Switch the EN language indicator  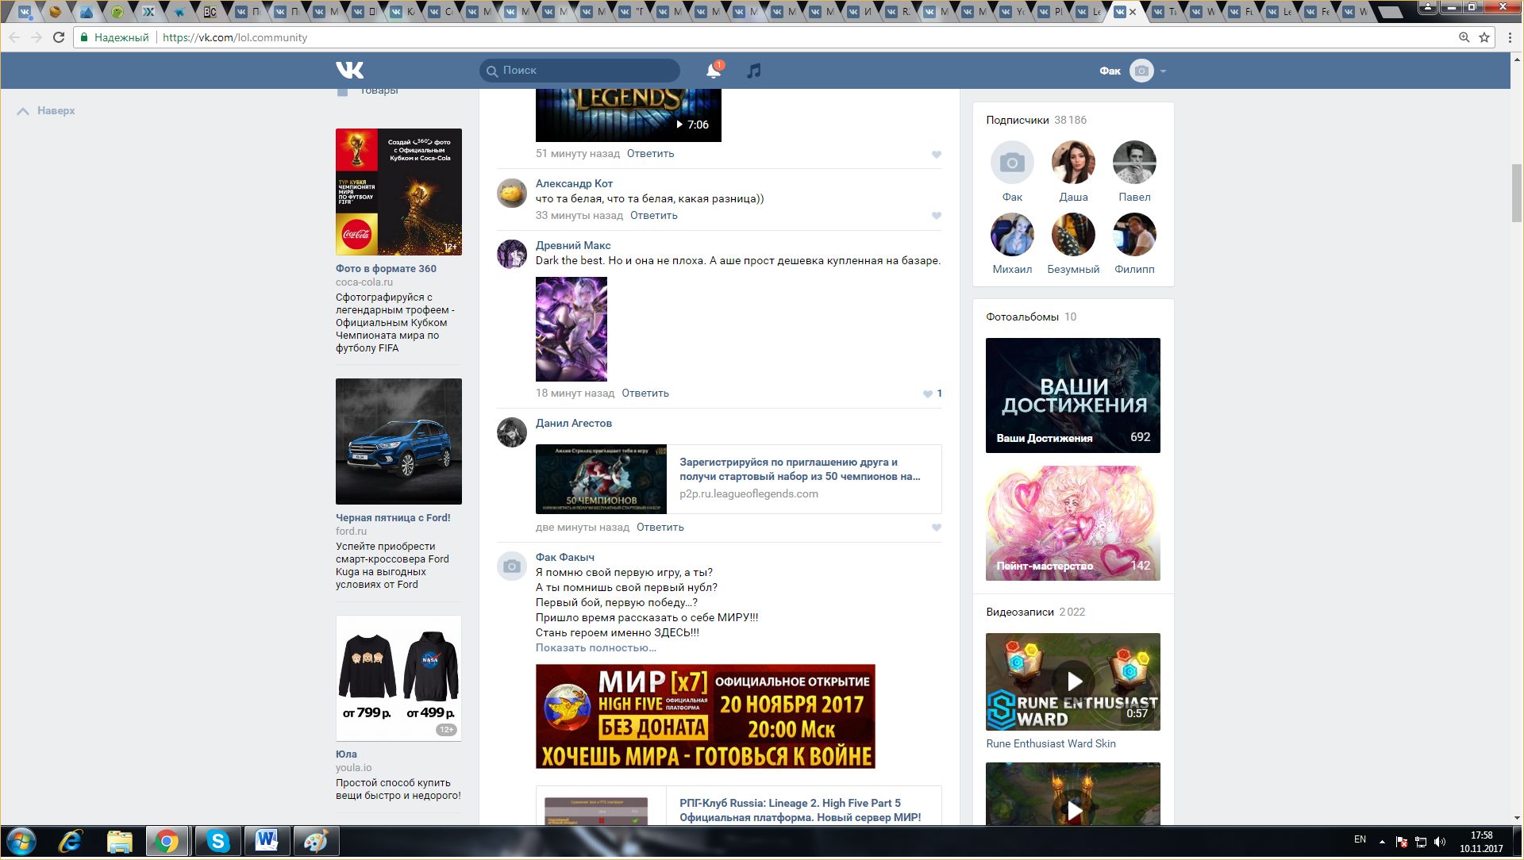point(1360,839)
